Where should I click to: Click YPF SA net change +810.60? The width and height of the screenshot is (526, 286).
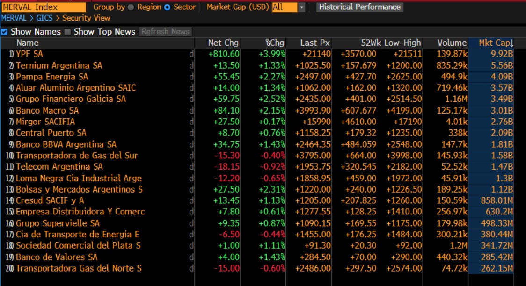tap(224, 54)
